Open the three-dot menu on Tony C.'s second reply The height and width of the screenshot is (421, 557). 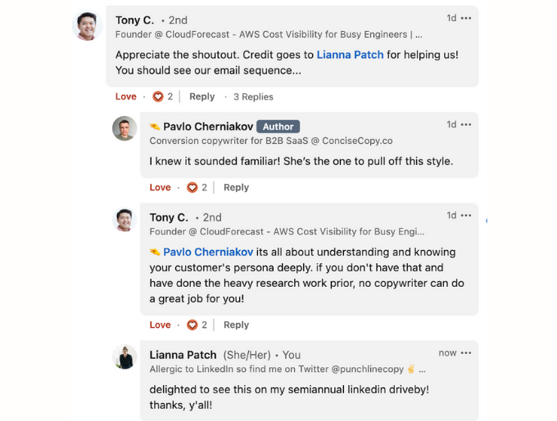(x=465, y=216)
